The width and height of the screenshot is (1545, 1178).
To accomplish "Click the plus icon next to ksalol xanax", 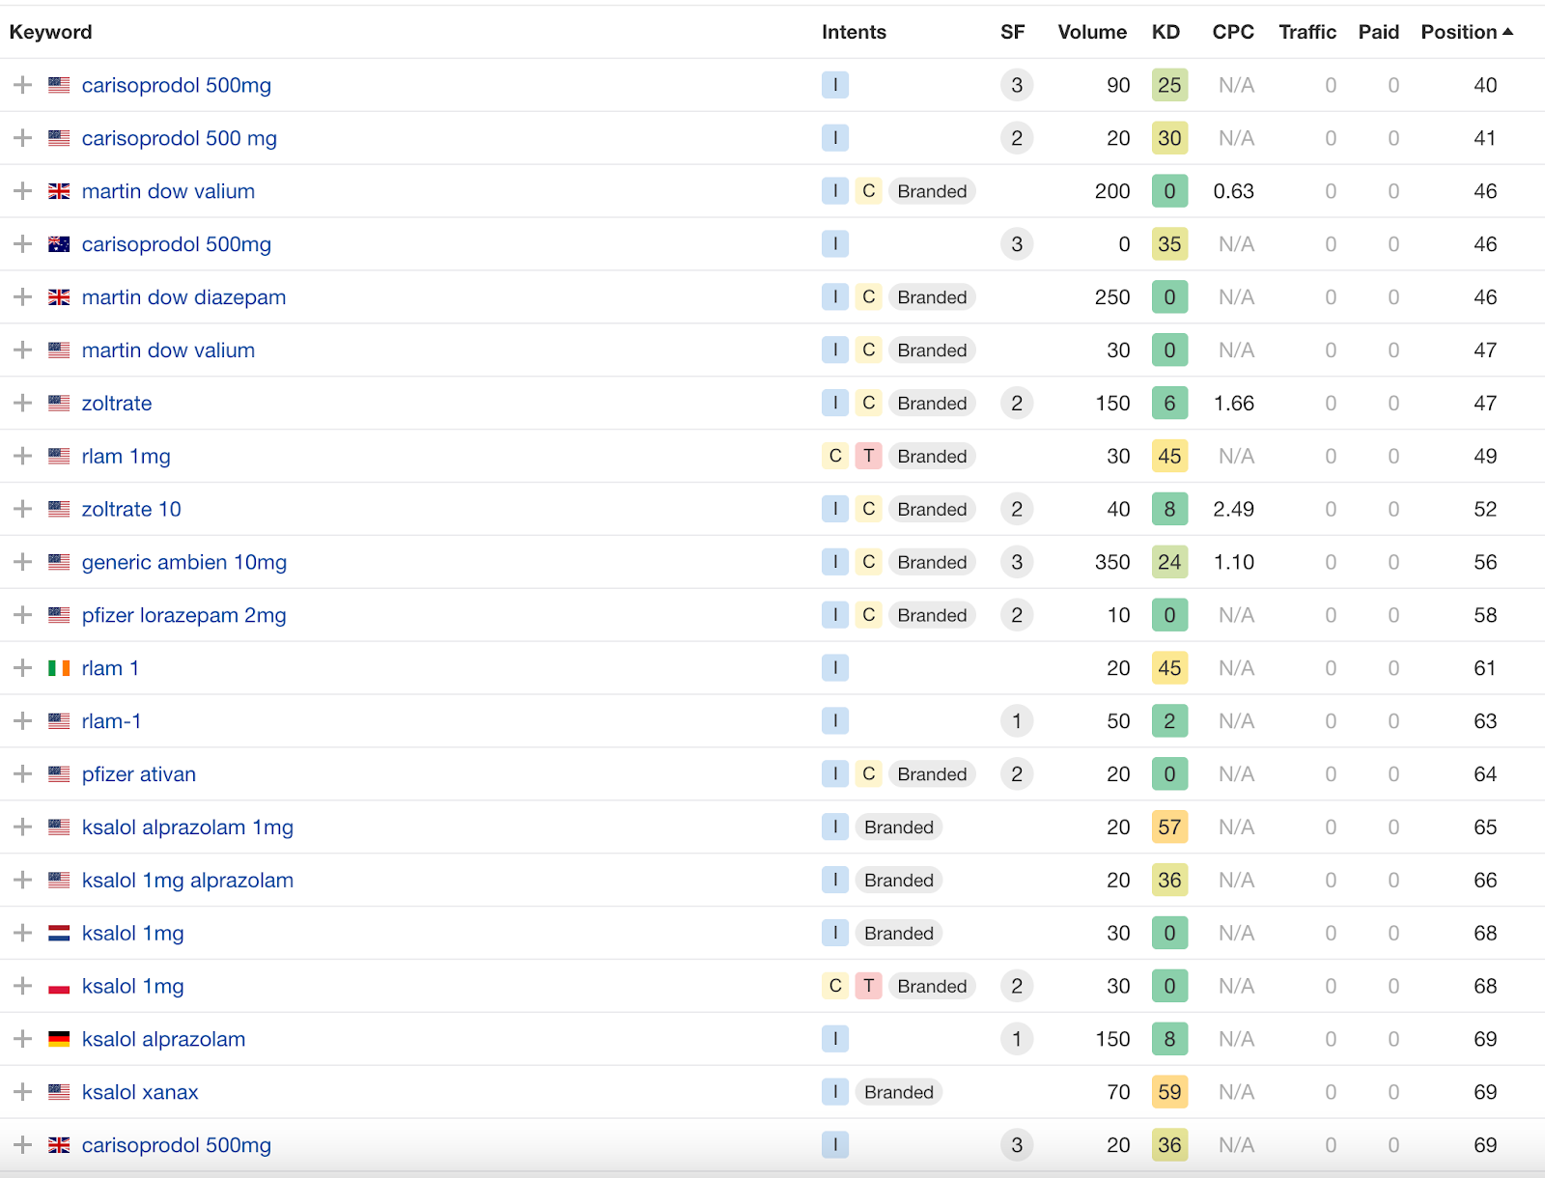I will 22,1092.
